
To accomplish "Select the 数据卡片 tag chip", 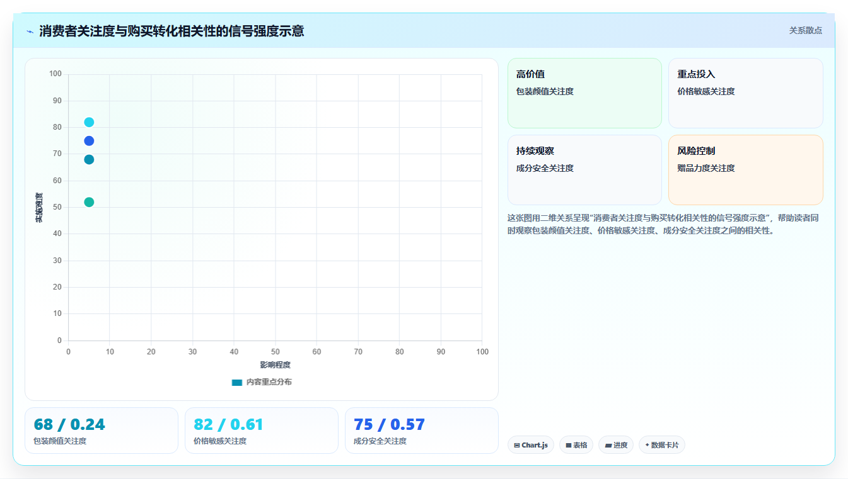I will pyautogui.click(x=662, y=445).
